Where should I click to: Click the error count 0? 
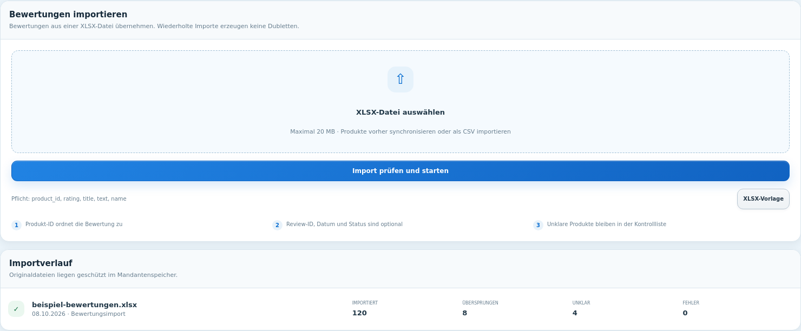[685, 313]
